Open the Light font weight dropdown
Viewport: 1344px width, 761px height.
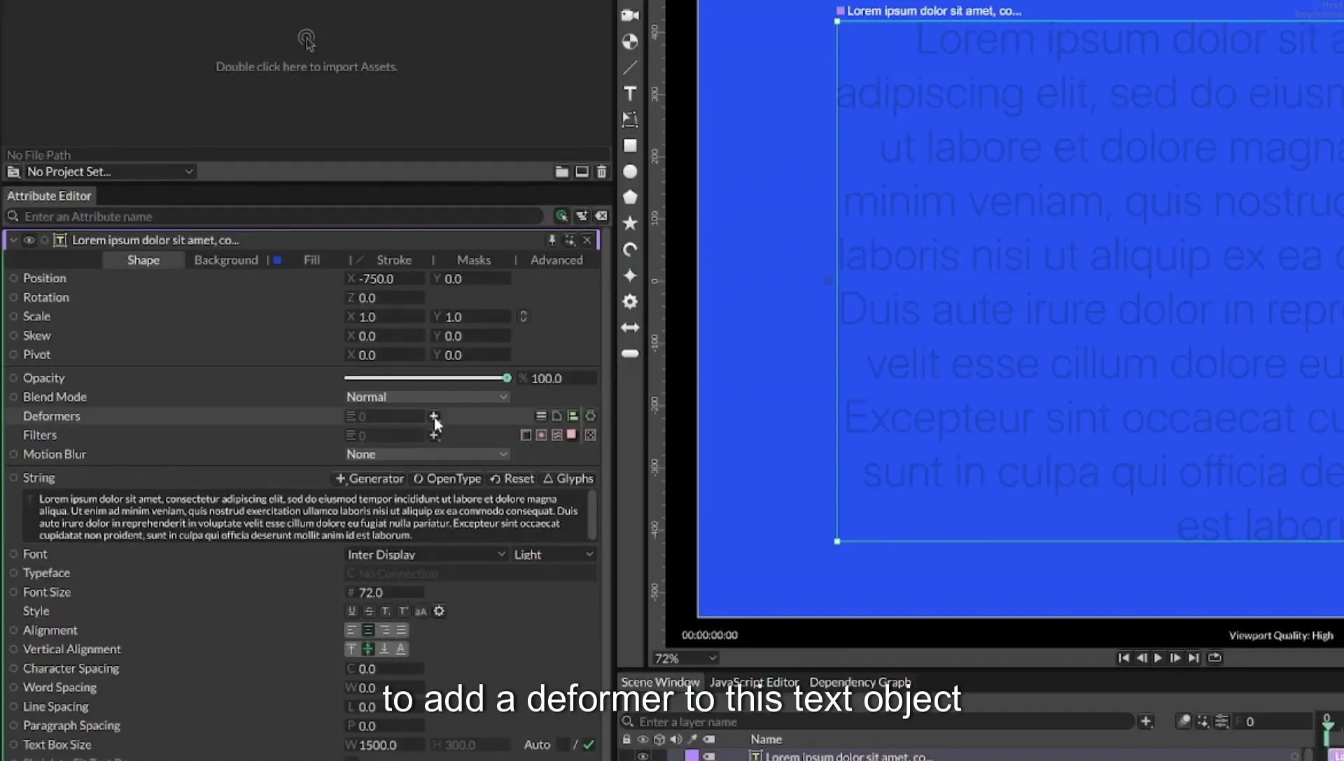tap(554, 554)
